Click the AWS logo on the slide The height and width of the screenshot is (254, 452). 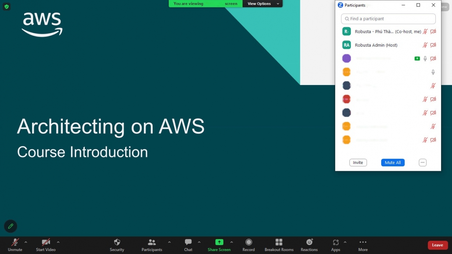pyautogui.click(x=42, y=24)
